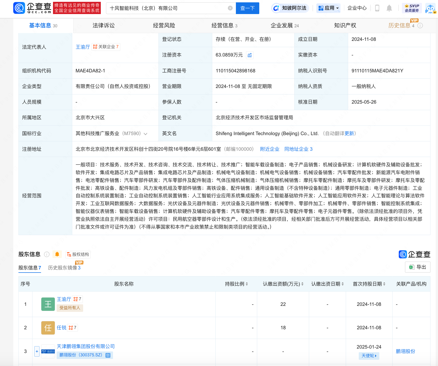Open the 知彼阿尔法 AI assistant
This screenshot has height=366, width=438.
click(x=290, y=8)
